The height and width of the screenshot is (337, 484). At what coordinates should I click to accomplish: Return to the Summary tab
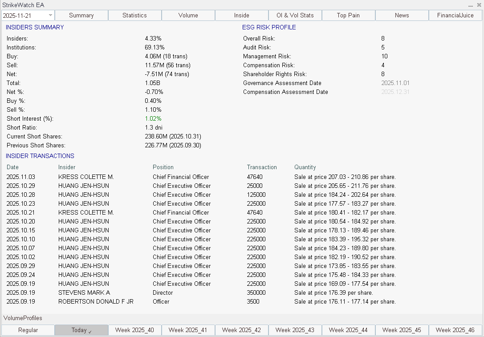tap(81, 15)
